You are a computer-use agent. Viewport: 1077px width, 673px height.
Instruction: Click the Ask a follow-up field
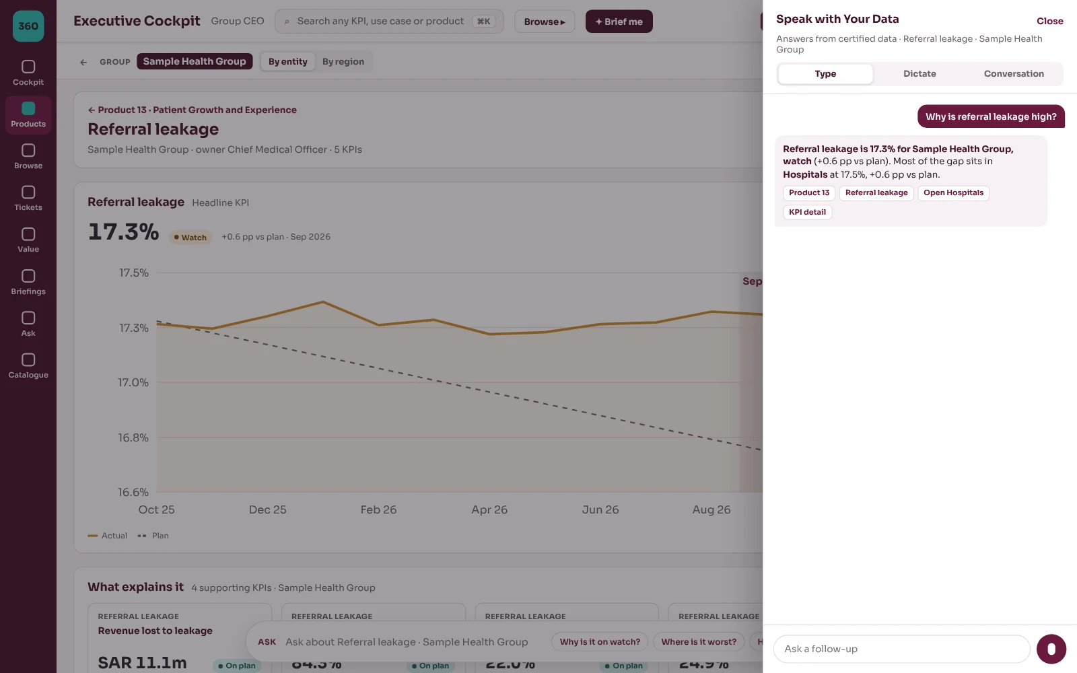point(902,649)
